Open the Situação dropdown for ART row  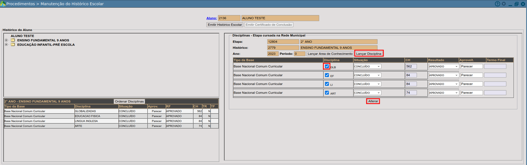click(x=367, y=93)
